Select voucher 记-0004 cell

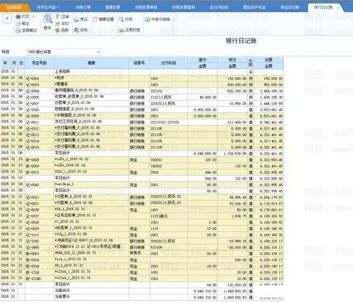point(39,91)
